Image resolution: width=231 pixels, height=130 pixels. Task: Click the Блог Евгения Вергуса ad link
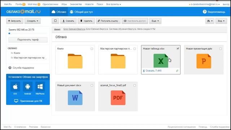tap(74, 29)
